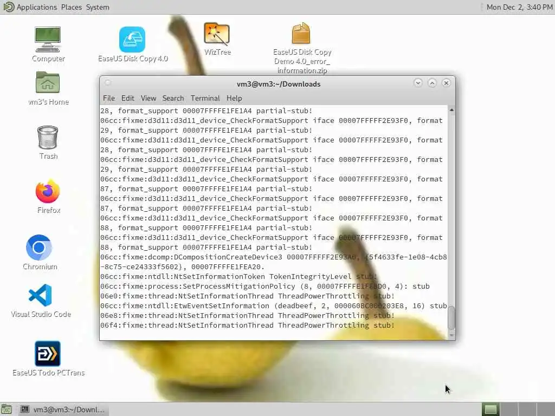
Task: Close the terminal window
Action: [446, 83]
